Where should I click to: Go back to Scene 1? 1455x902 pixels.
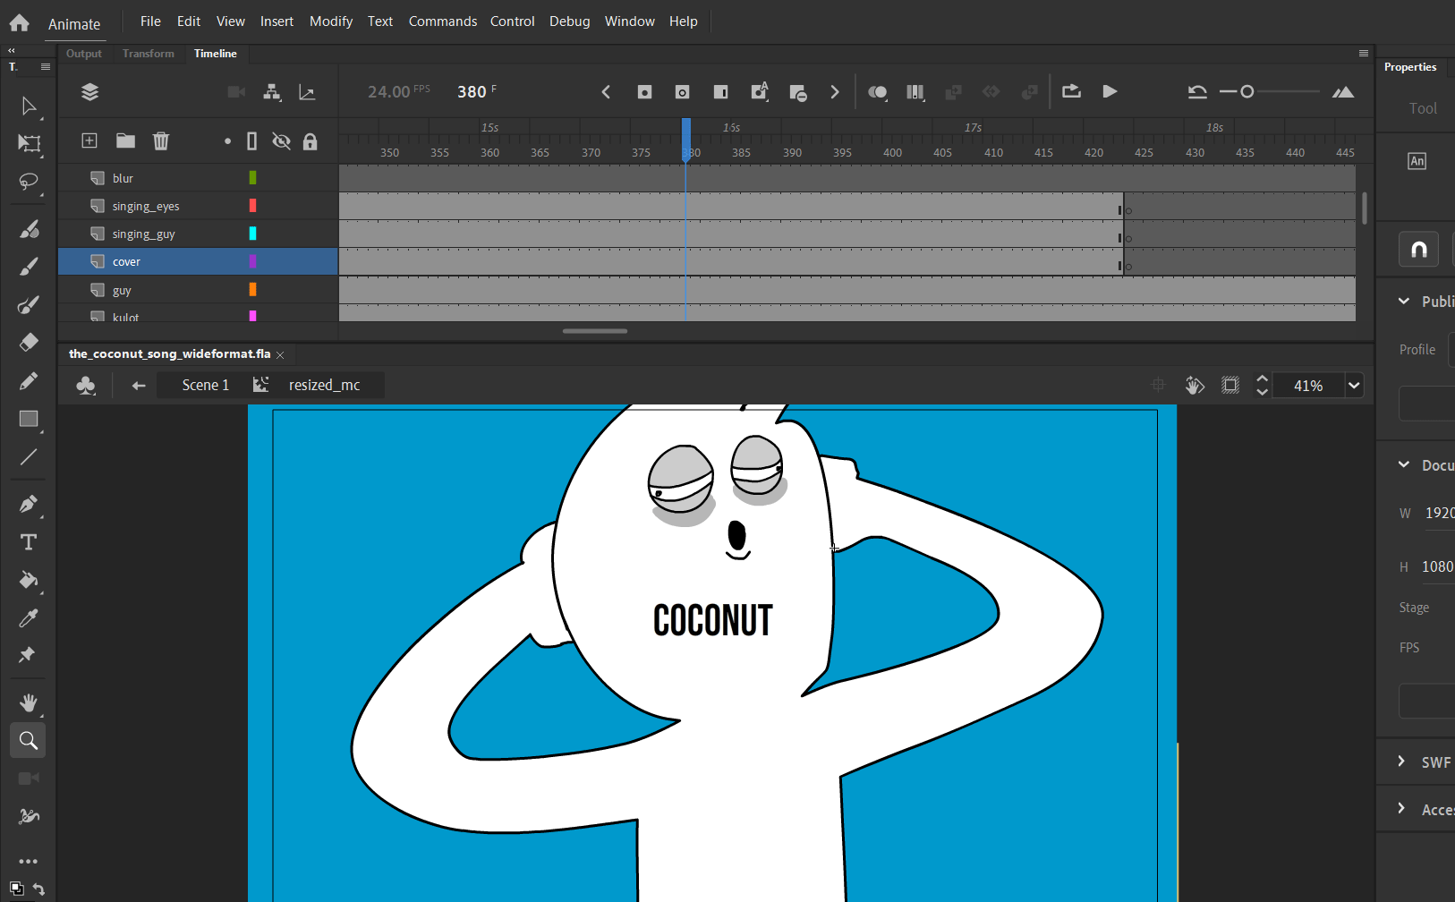[x=205, y=385]
